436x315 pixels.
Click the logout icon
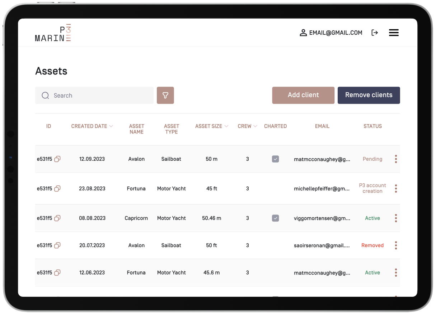point(375,33)
